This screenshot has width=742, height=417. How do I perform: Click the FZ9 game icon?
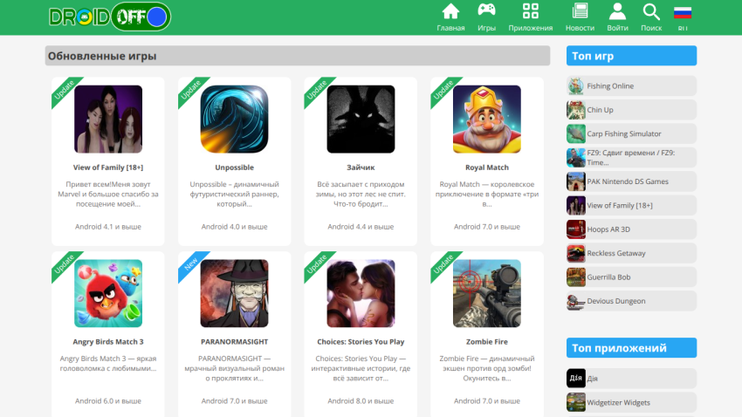(576, 157)
